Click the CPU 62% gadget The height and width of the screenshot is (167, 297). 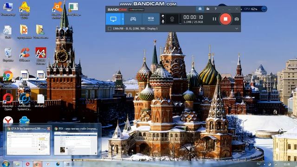click(x=251, y=9)
